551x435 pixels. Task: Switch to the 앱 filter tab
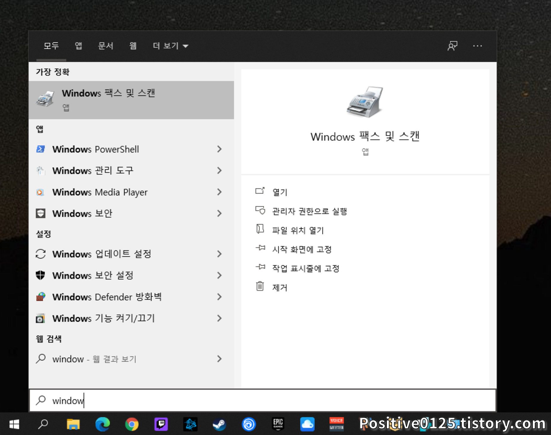[x=79, y=46]
